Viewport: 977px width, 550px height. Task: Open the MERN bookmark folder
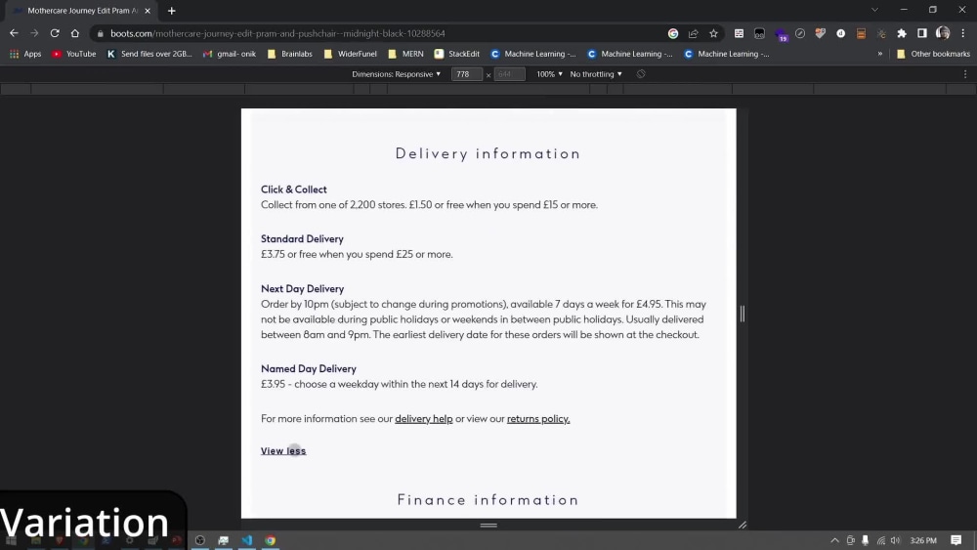click(405, 54)
